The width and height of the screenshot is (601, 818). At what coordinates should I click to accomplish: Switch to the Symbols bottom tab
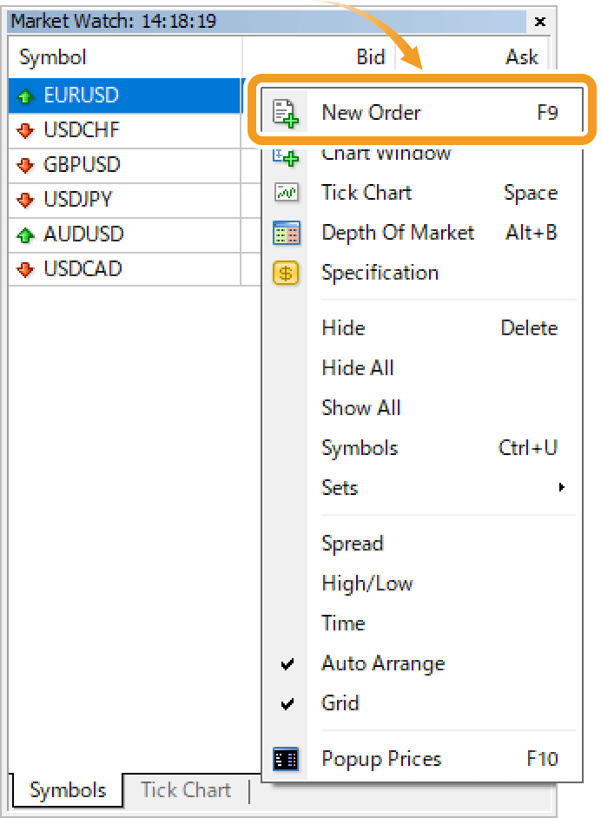67,790
